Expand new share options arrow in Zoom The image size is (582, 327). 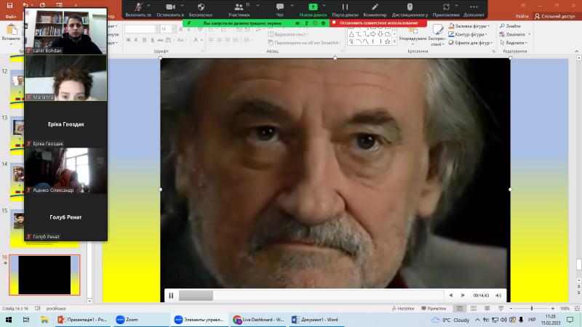(324, 6)
